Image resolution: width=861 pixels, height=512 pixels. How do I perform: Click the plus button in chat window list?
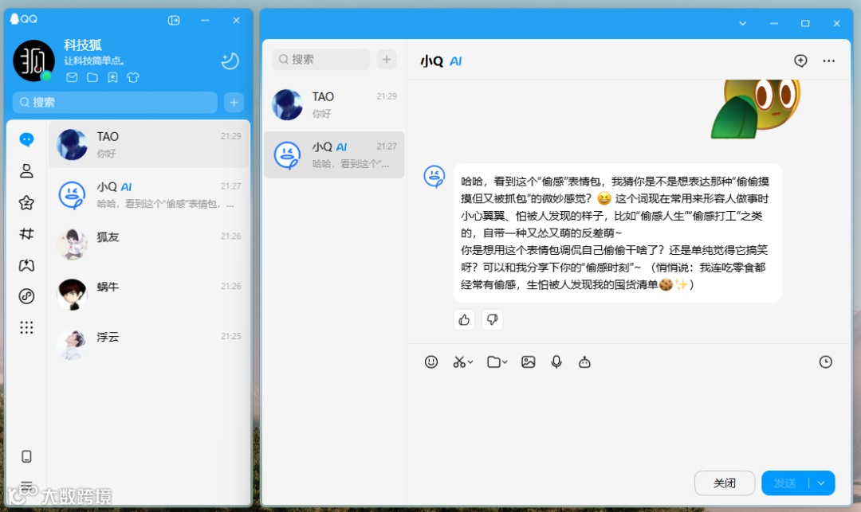(387, 59)
